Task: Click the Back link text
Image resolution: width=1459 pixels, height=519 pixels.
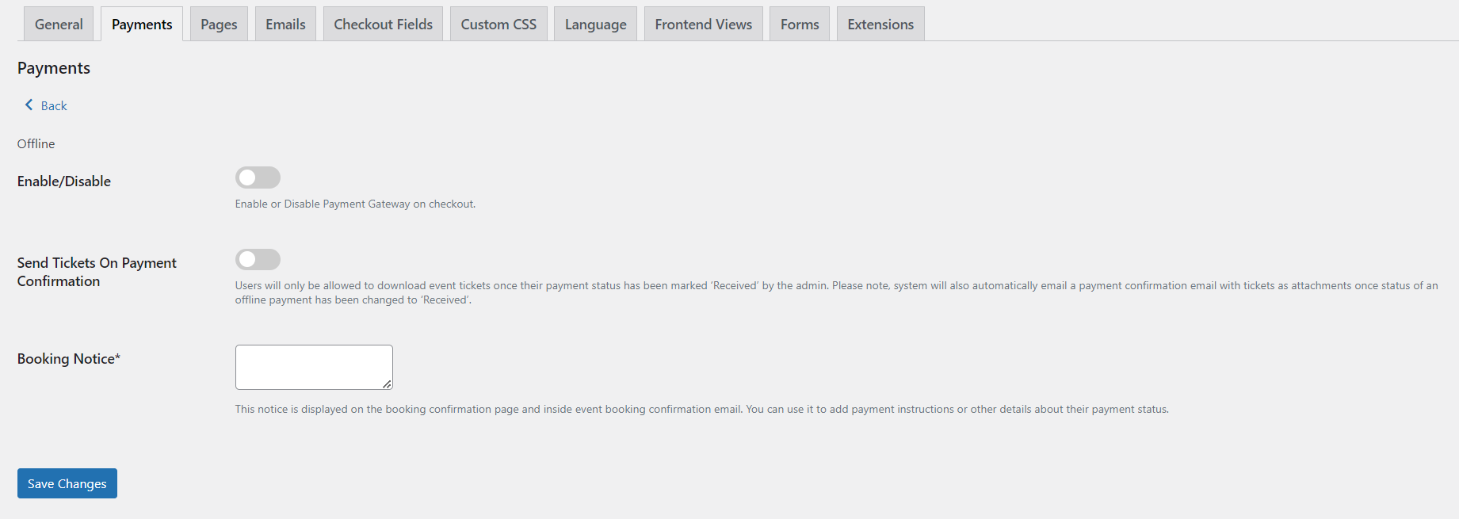Action: pos(54,106)
